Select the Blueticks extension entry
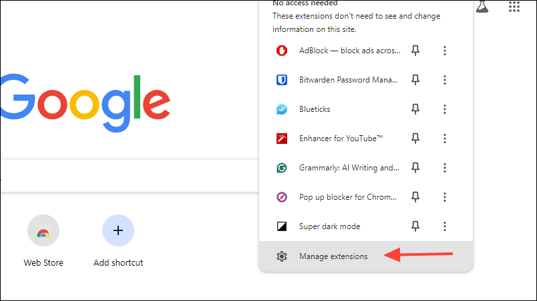Viewport: 537px width, 301px height. 315,109
